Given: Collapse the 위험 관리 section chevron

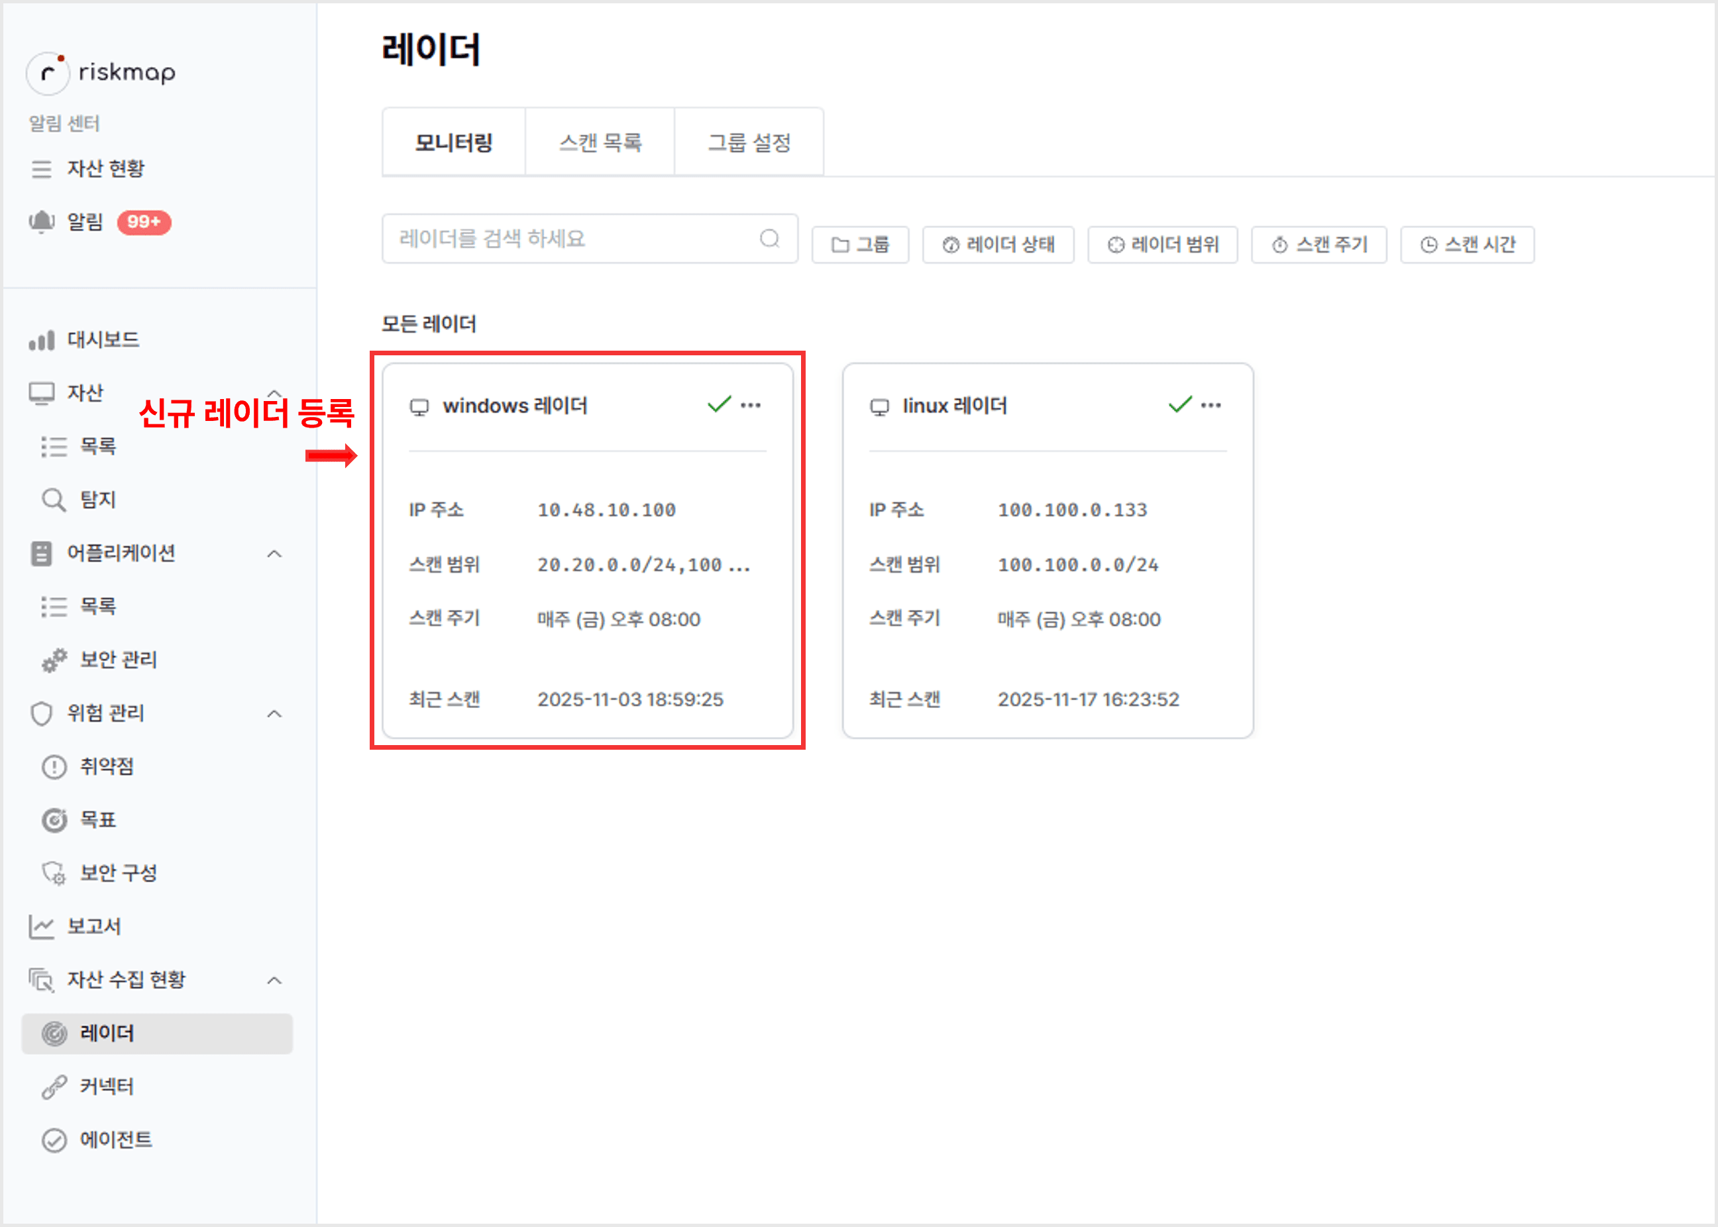Looking at the screenshot, I should coord(275,714).
